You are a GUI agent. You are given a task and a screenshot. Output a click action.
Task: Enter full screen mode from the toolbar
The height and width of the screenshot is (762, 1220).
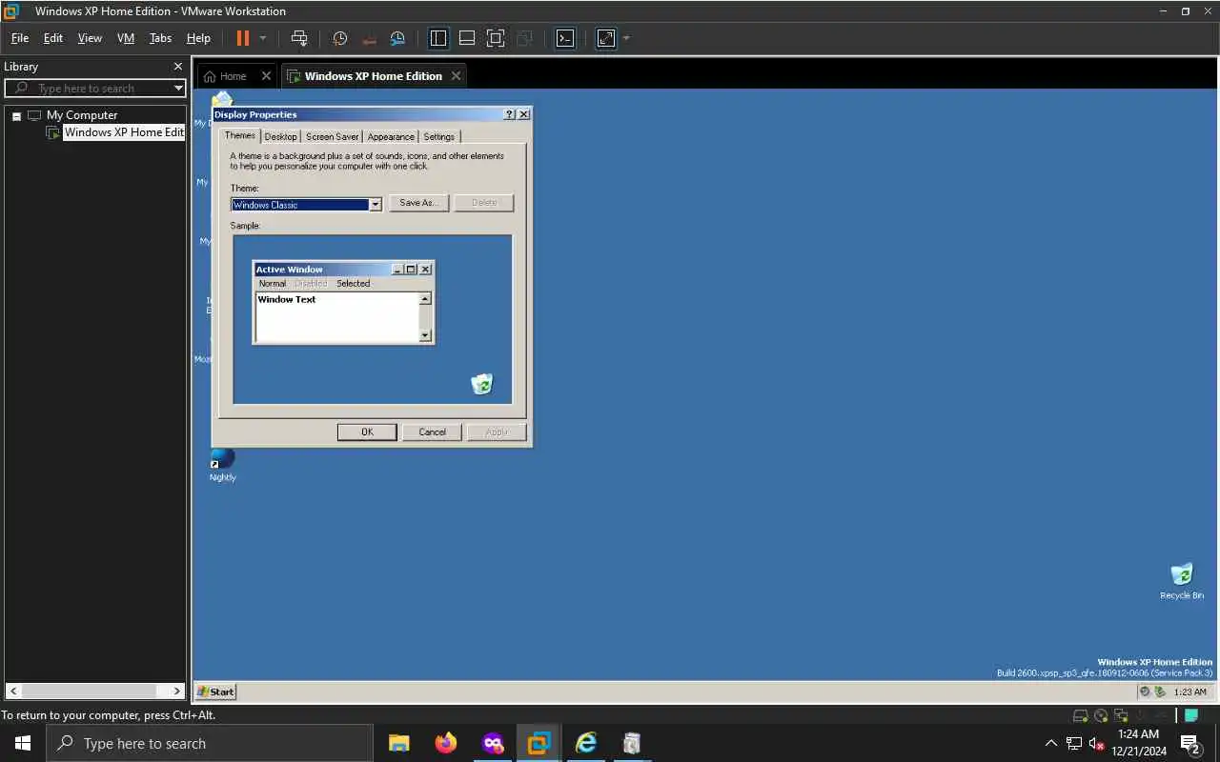tap(496, 38)
